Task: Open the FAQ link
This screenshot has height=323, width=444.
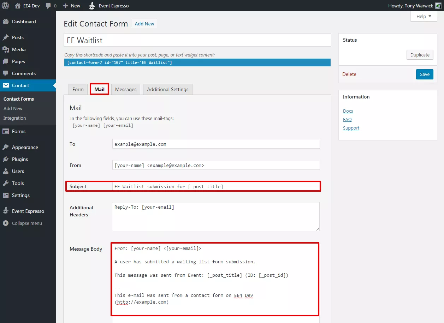Action: (347, 119)
